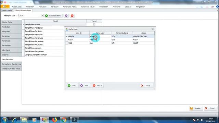This screenshot has width=219, height=123.
Task: Click the orange application menu button
Action: (5, 6)
